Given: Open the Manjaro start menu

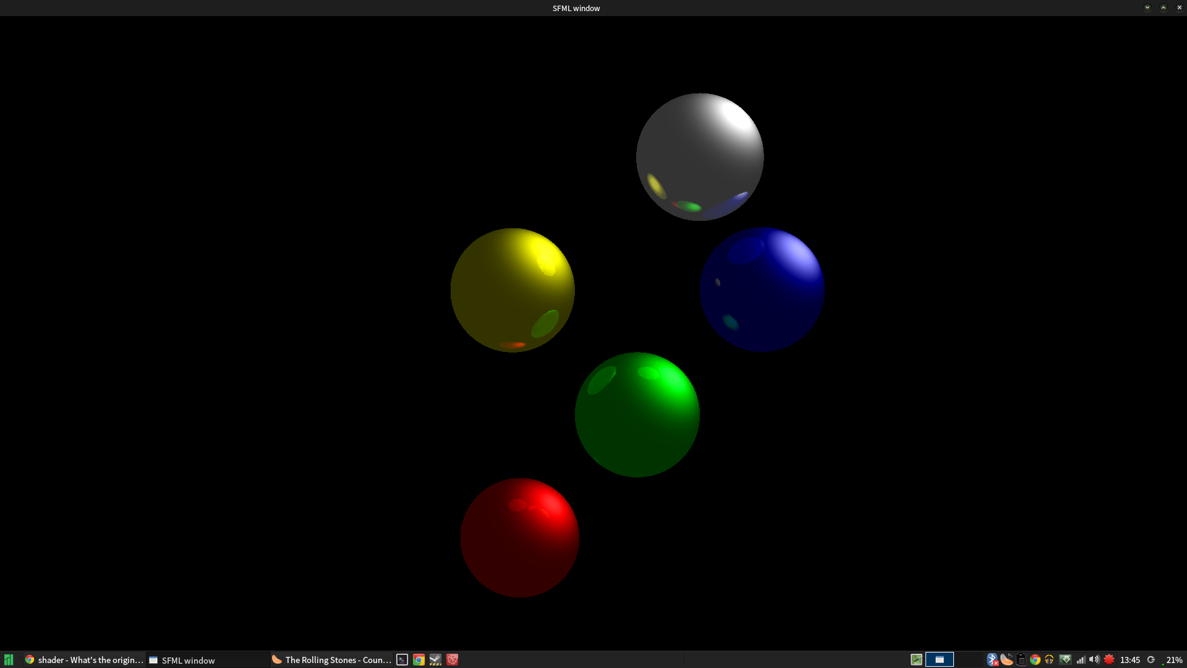Looking at the screenshot, I should tap(9, 660).
